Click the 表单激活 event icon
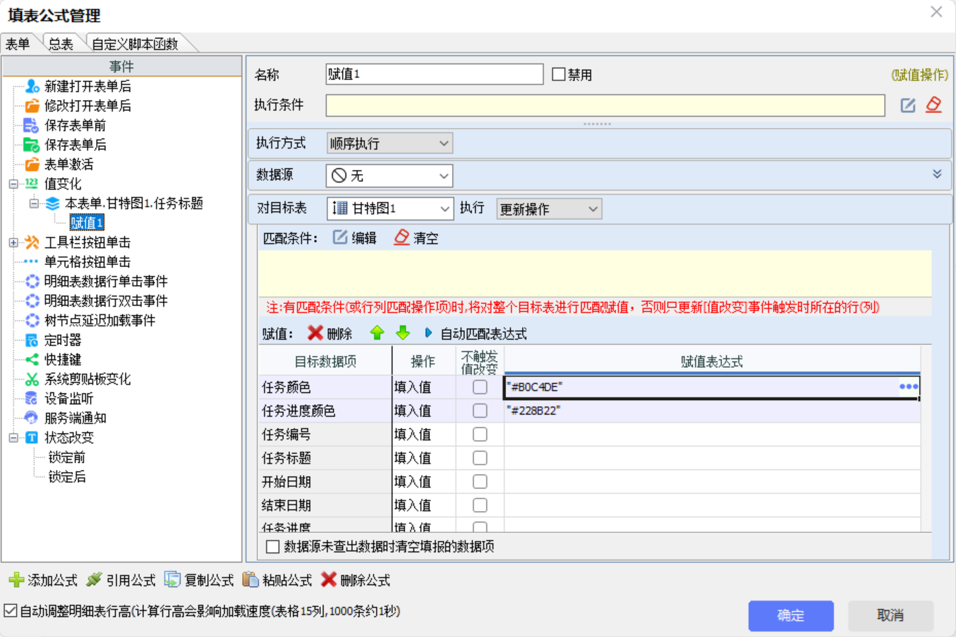956x637 pixels. (x=32, y=164)
